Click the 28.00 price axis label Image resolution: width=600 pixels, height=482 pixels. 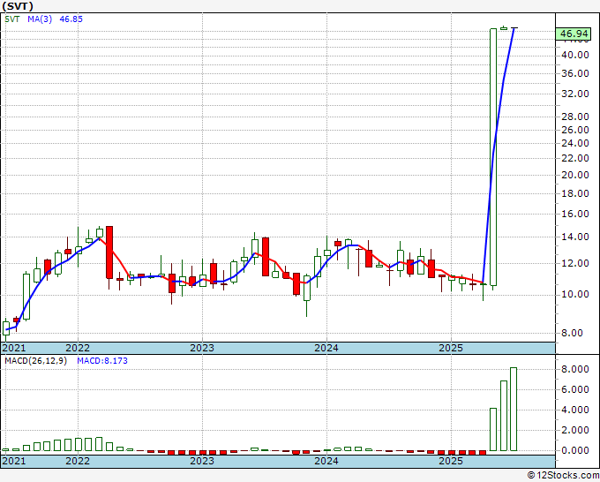click(575, 117)
